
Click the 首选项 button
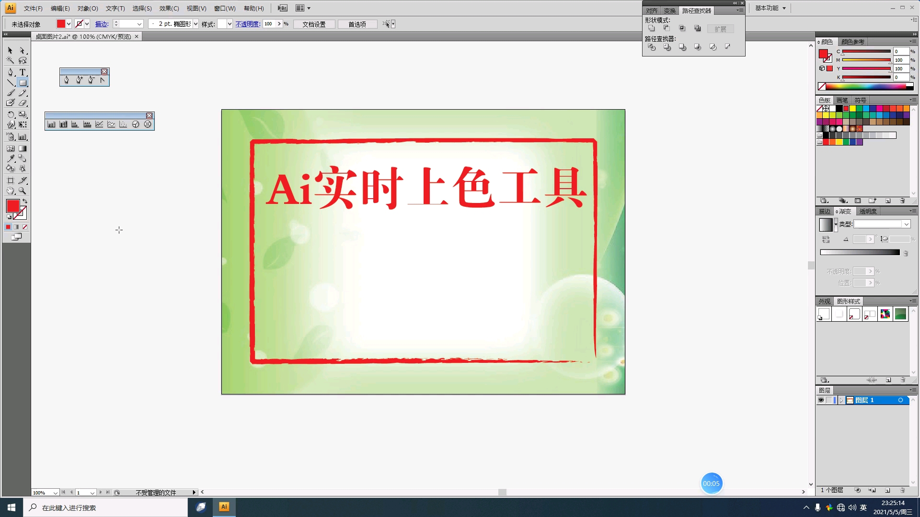(x=357, y=24)
